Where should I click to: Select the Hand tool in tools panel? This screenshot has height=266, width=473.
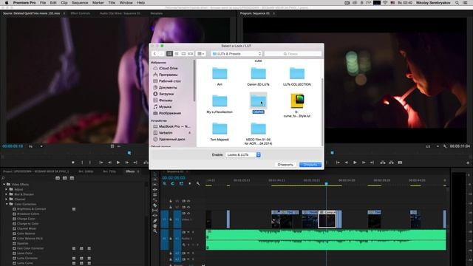155,226
